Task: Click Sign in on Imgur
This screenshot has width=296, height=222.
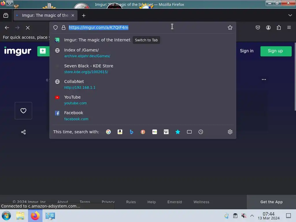Action: pos(247,51)
